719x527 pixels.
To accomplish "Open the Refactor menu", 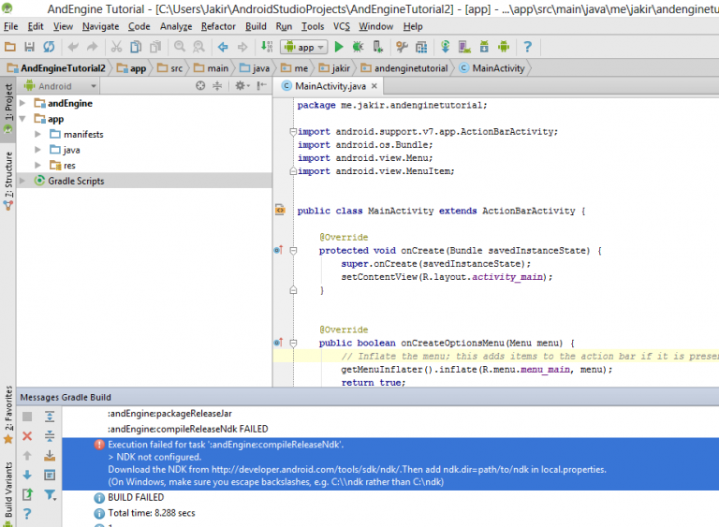I will click(218, 26).
